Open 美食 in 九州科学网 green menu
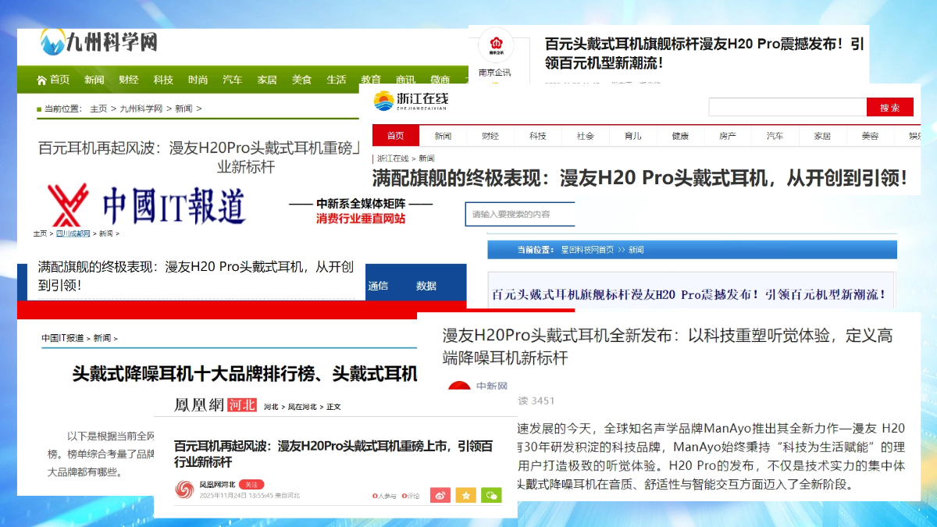This screenshot has height=527, width=937. [x=301, y=80]
